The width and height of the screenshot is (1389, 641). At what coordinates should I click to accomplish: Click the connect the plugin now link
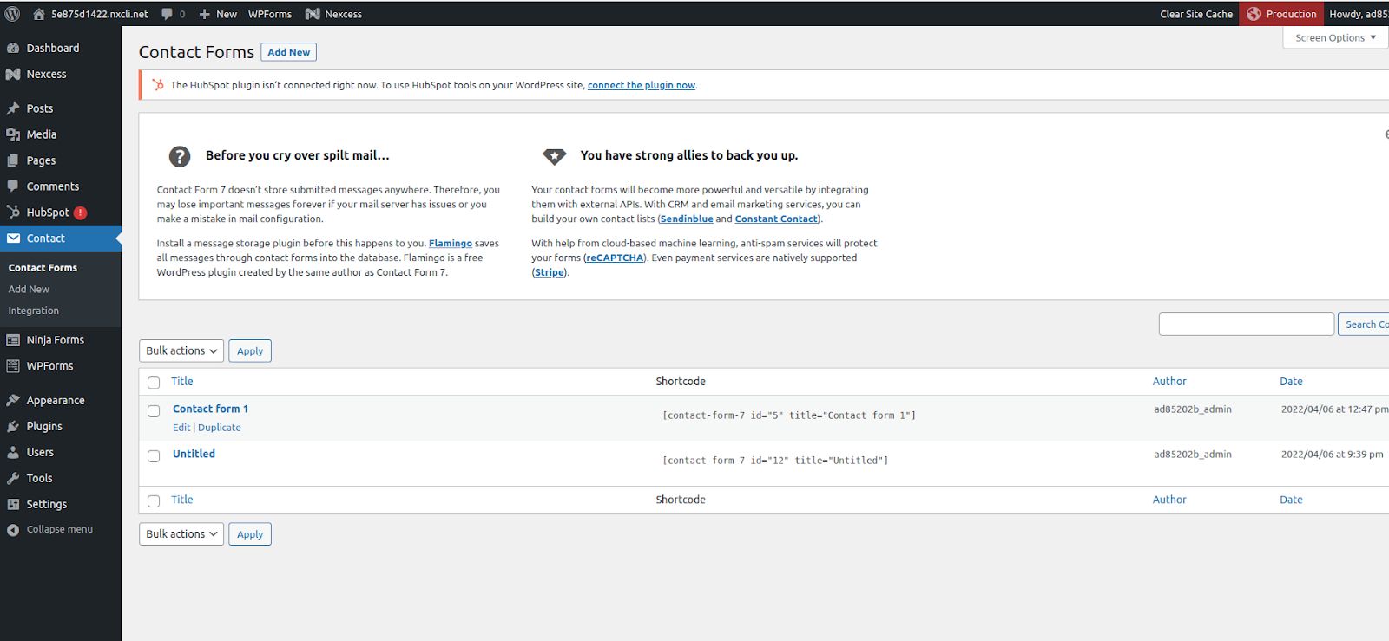click(642, 85)
